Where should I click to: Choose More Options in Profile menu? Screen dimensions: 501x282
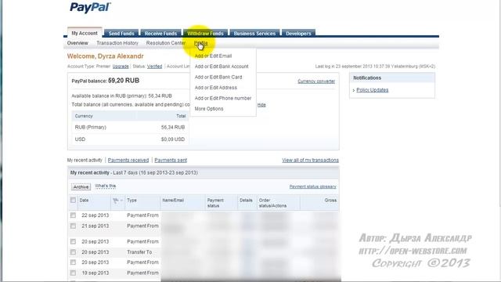click(x=209, y=109)
